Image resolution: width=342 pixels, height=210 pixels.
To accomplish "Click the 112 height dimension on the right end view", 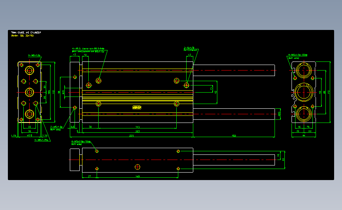I will [329, 92].
